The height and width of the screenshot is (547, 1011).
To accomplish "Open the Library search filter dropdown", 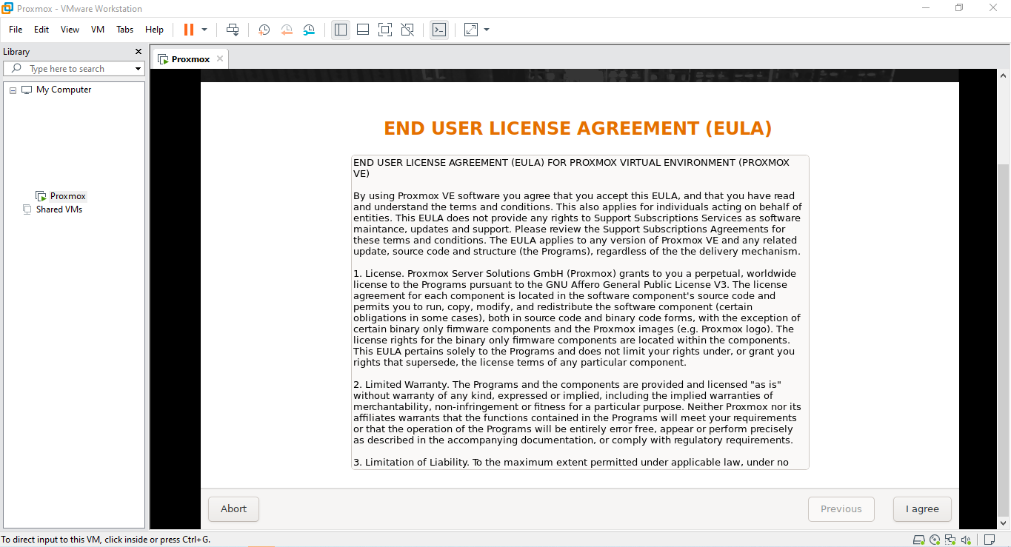I will click(138, 69).
